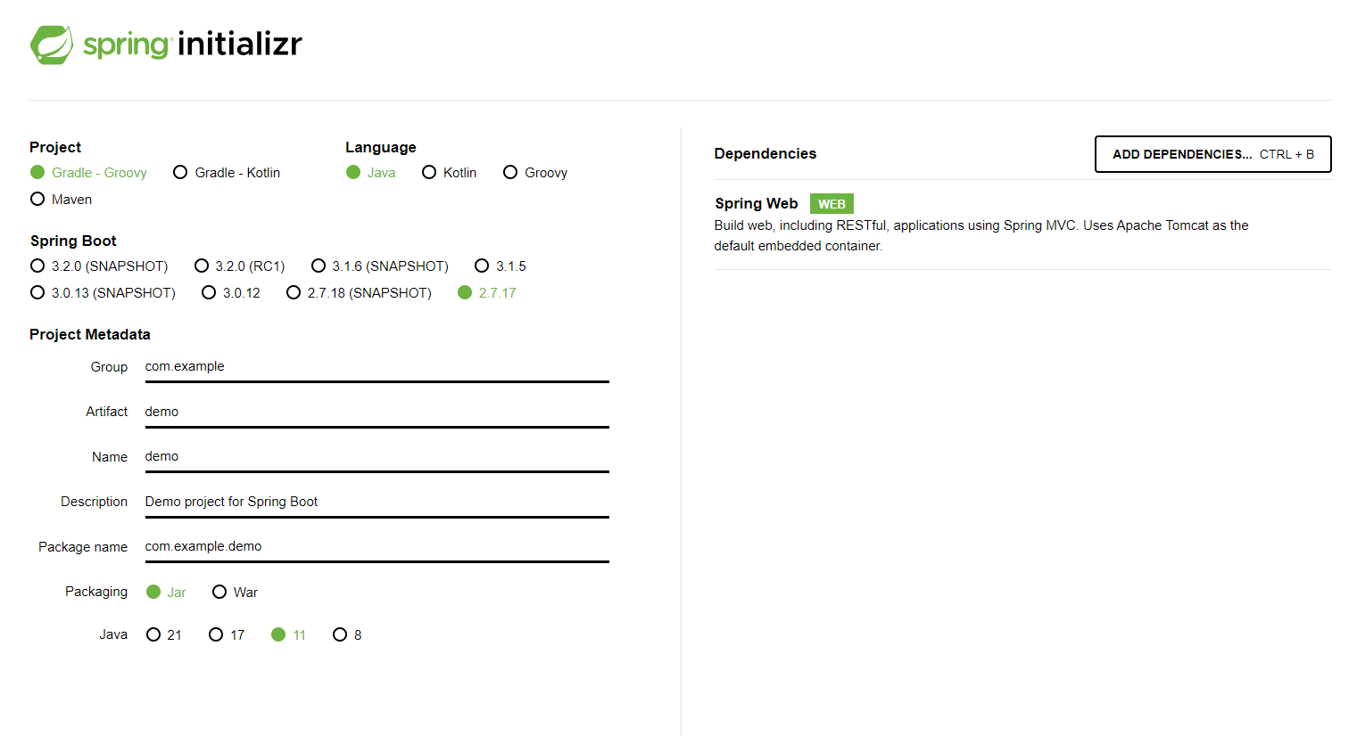The image size is (1357, 736).
Task: Click the Dependencies heading
Action: (765, 154)
